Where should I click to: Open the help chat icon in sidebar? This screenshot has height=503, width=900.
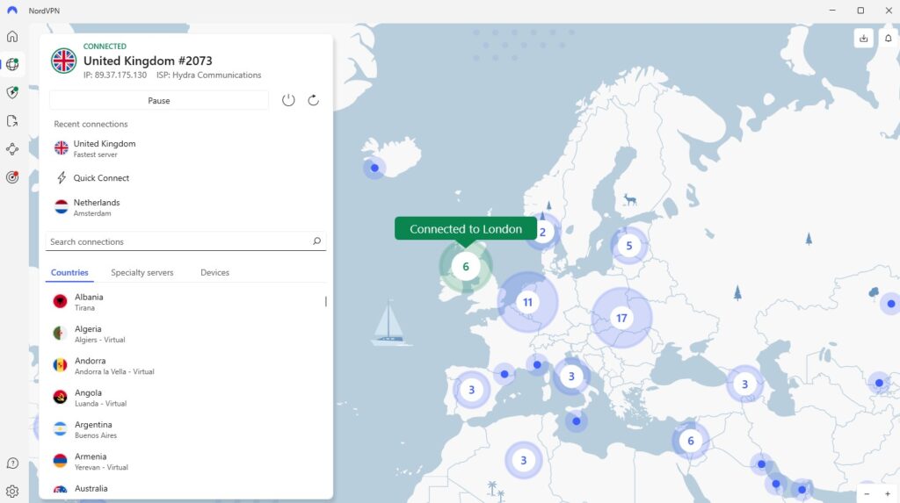pyautogui.click(x=12, y=463)
